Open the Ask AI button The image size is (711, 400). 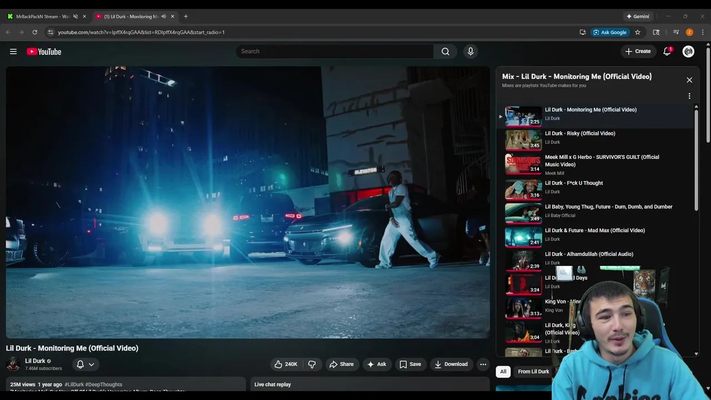pyautogui.click(x=376, y=364)
